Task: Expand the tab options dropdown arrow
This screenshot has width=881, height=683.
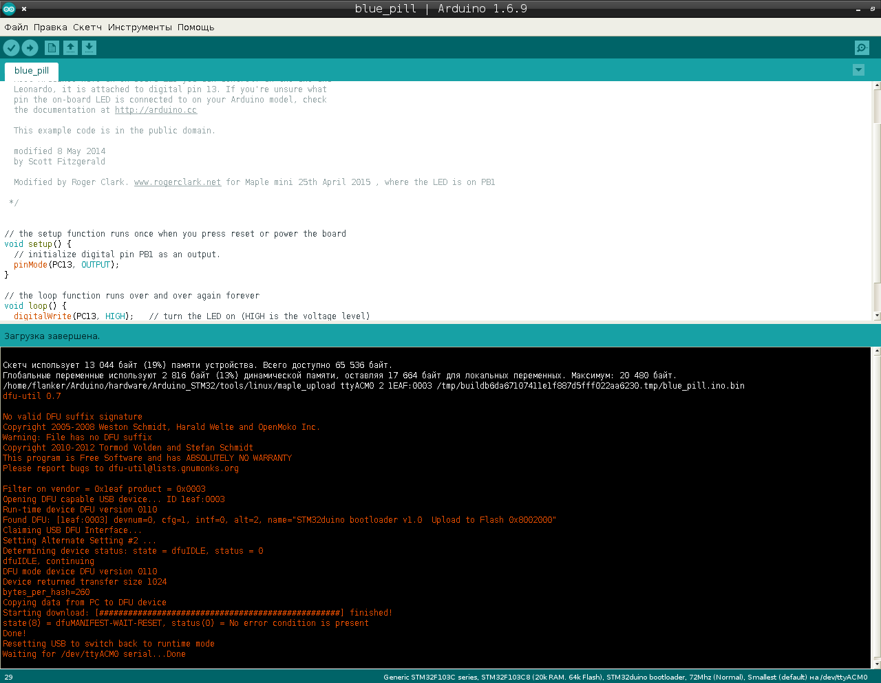Action: pos(858,69)
